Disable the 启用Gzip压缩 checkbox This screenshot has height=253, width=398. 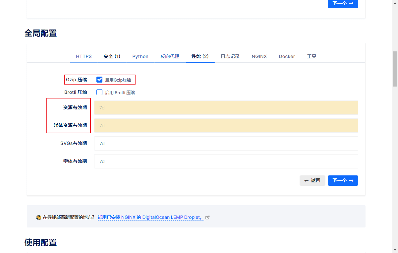pyautogui.click(x=99, y=79)
